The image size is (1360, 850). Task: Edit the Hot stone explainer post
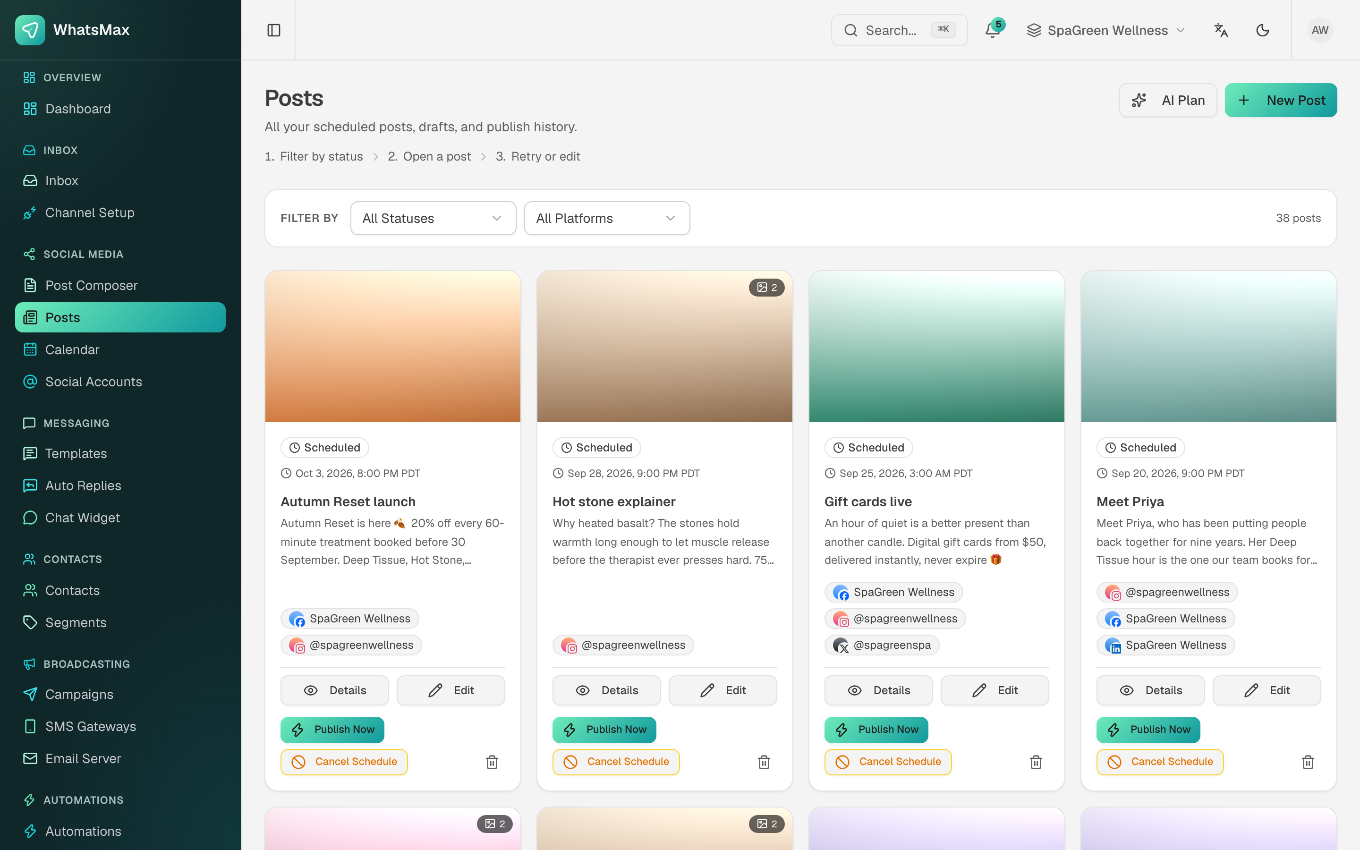click(x=722, y=690)
